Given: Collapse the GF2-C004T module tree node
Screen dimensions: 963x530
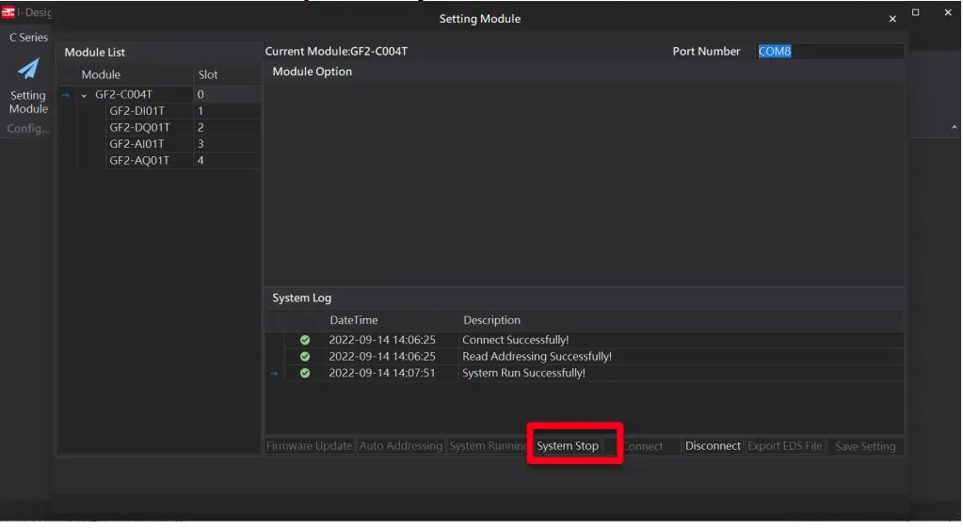Looking at the screenshot, I should point(84,95).
